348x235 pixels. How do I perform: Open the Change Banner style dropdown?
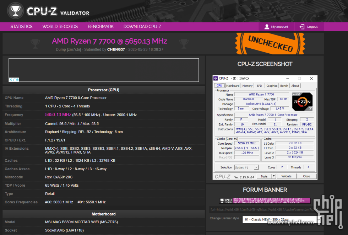[281, 219]
